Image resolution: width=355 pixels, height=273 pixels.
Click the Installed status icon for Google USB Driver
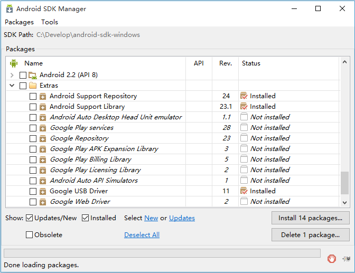click(244, 191)
